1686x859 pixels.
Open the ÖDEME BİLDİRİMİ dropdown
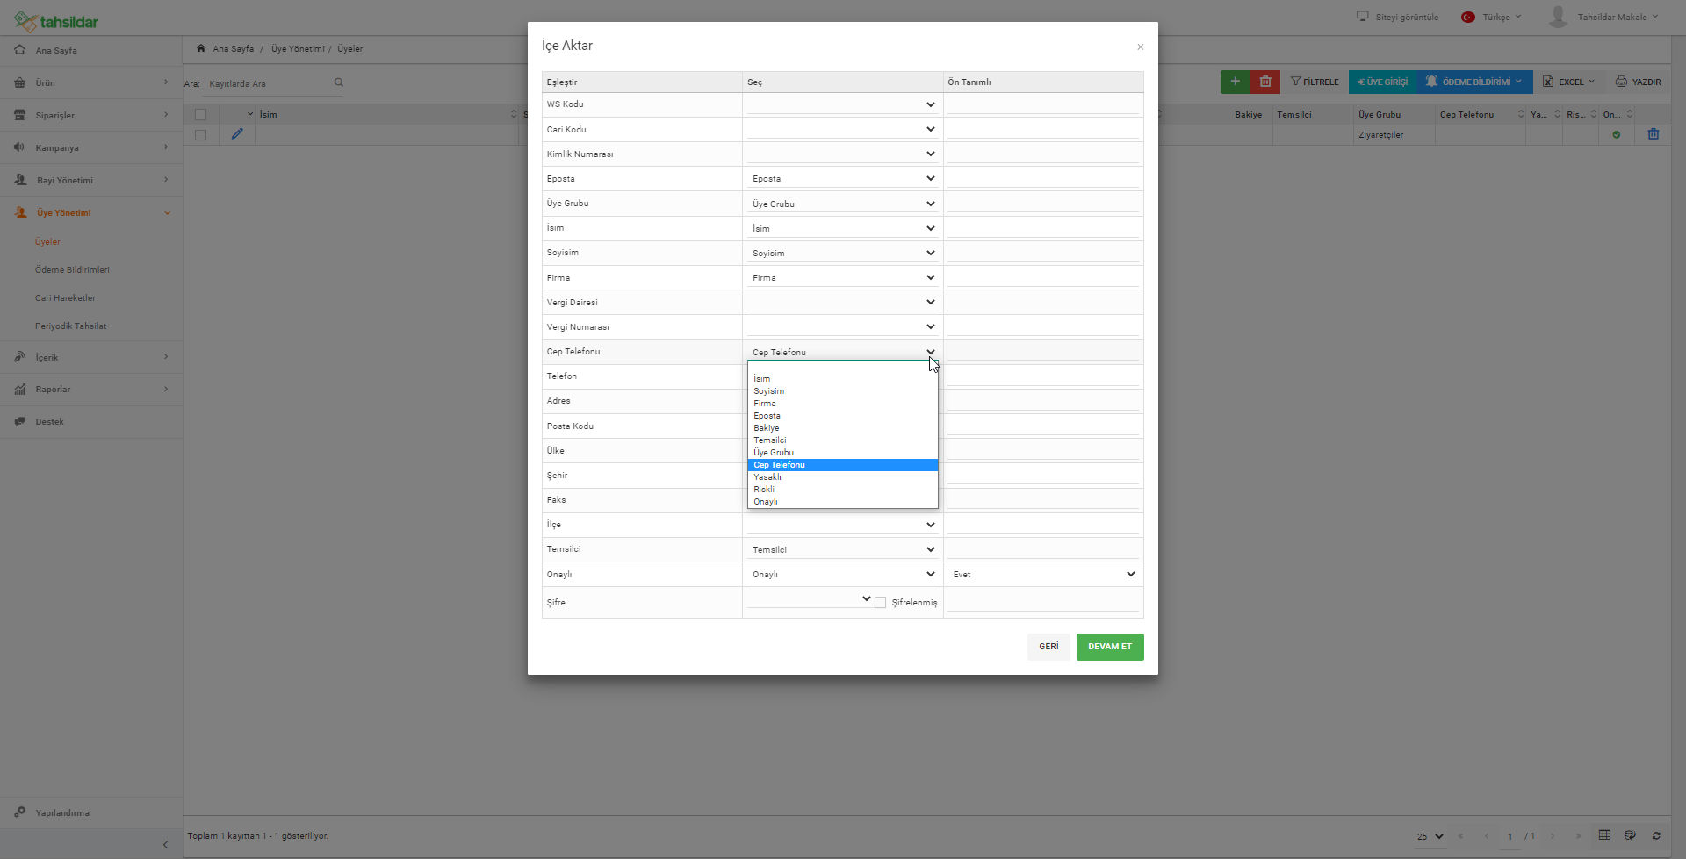1474,82
